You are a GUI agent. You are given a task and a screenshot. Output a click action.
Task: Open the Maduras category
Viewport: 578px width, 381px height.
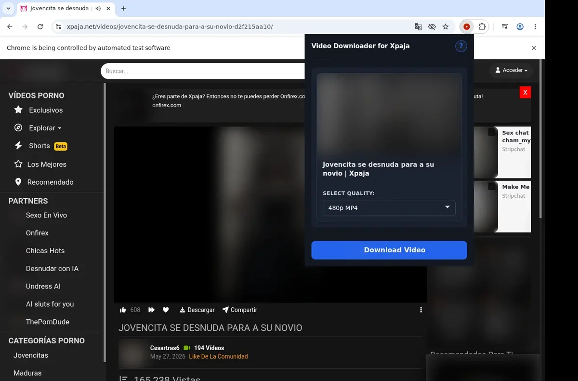click(27, 373)
